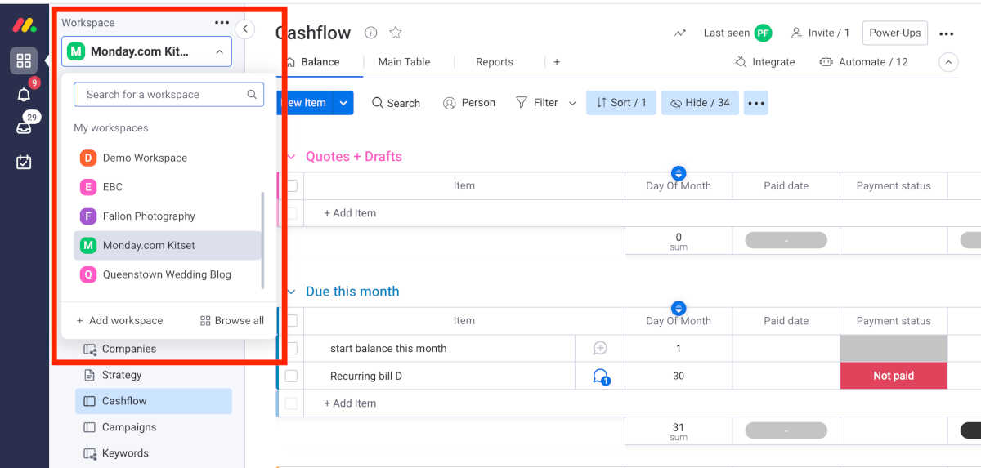Collapse the Due this month group

pyautogui.click(x=290, y=292)
